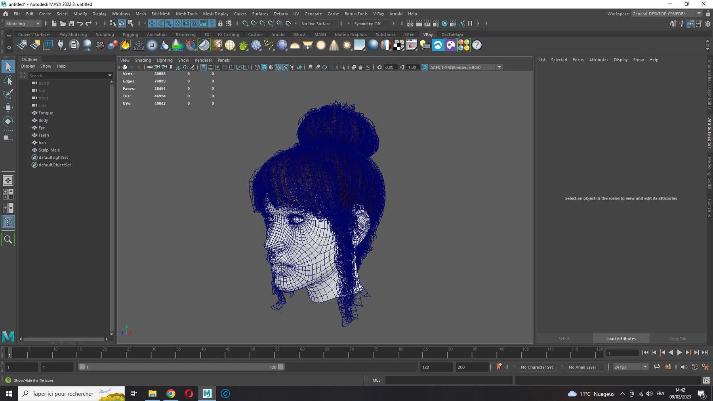Toggle the Outliner panel button in left sidebar
The image size is (713, 401).
coord(8,222)
